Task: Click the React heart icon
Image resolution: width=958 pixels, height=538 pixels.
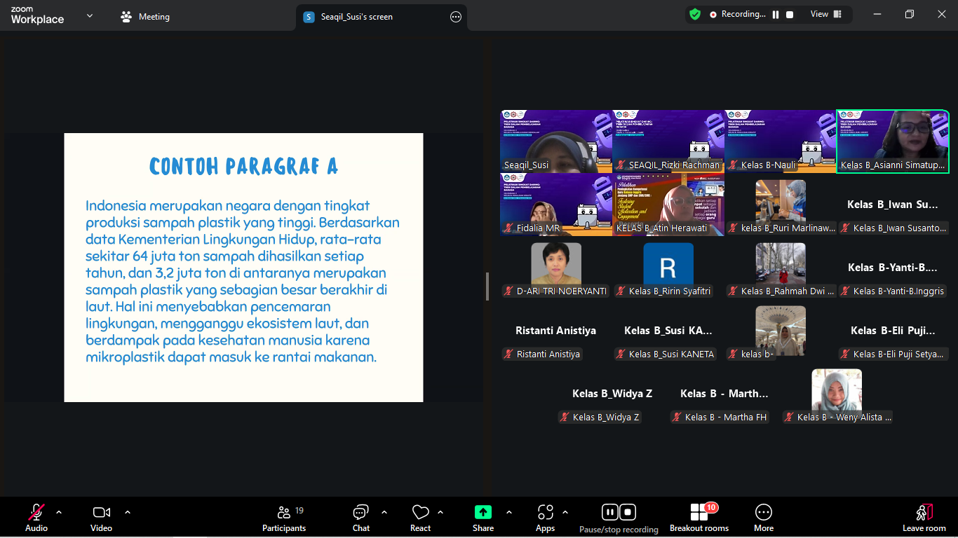Action: point(420,513)
